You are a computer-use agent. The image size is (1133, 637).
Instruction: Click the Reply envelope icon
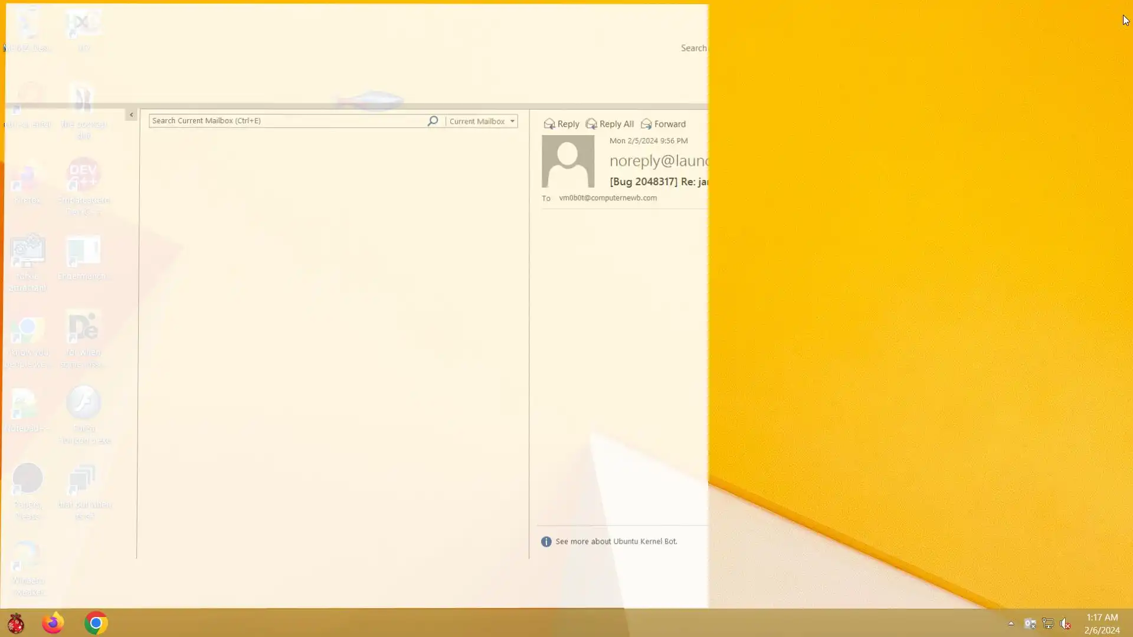click(x=549, y=124)
